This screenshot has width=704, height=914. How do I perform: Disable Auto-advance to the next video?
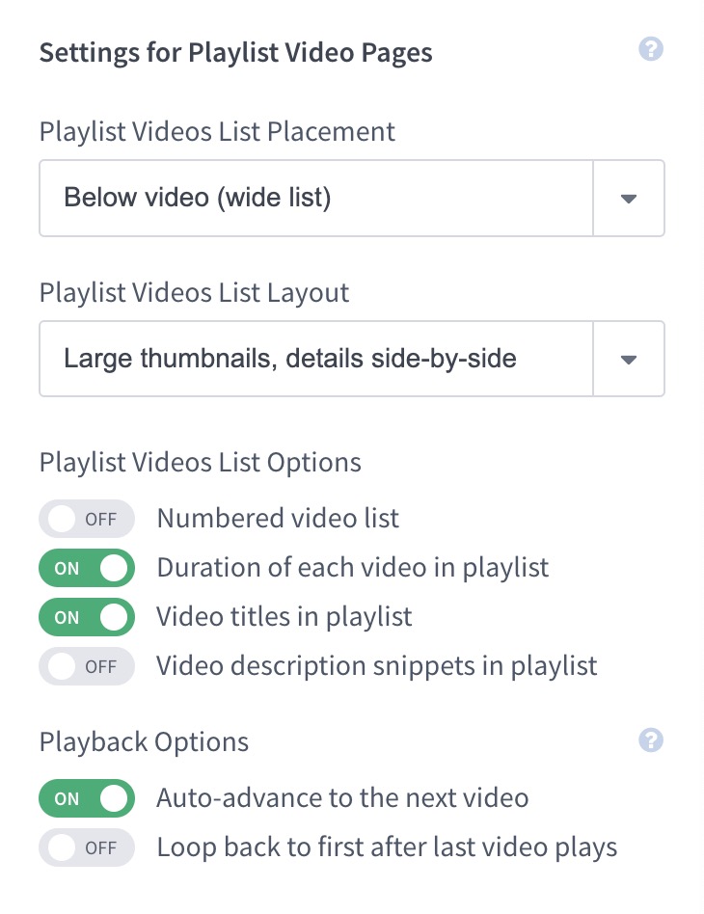(x=86, y=797)
